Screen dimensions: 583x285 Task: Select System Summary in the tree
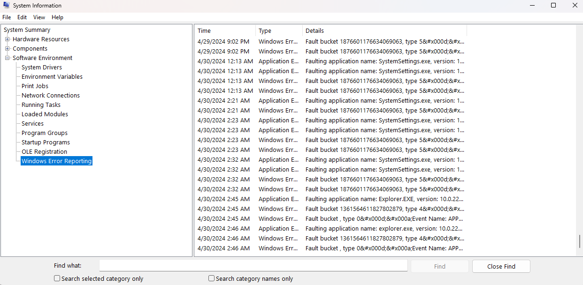pos(27,30)
